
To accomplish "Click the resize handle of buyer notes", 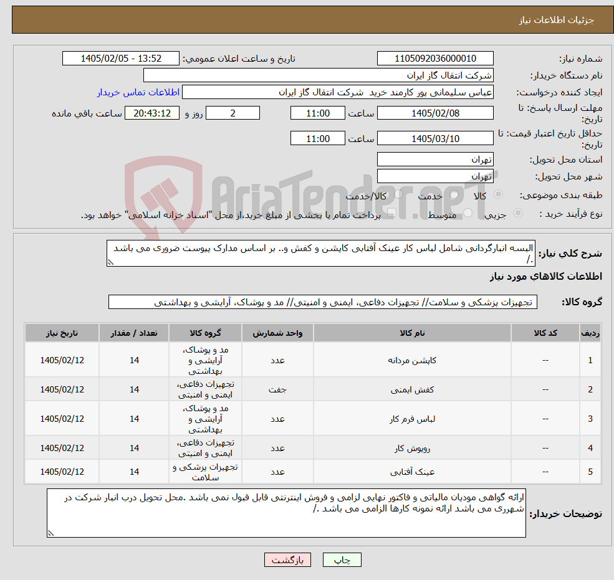I will pos(50,533).
